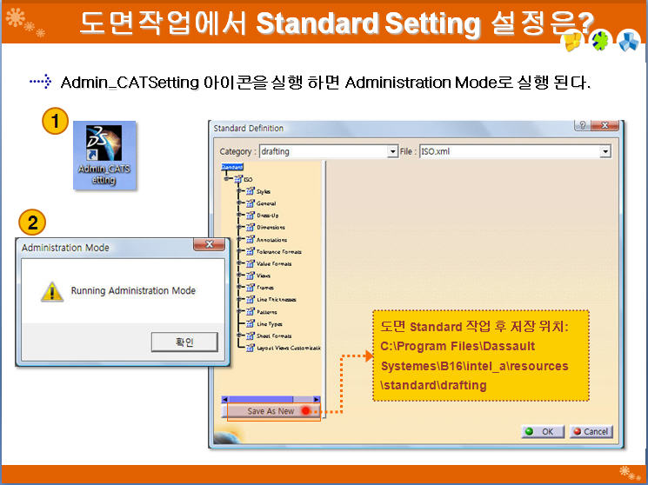
Task: Select Tolerance Formats in the tree
Action: pos(279,252)
